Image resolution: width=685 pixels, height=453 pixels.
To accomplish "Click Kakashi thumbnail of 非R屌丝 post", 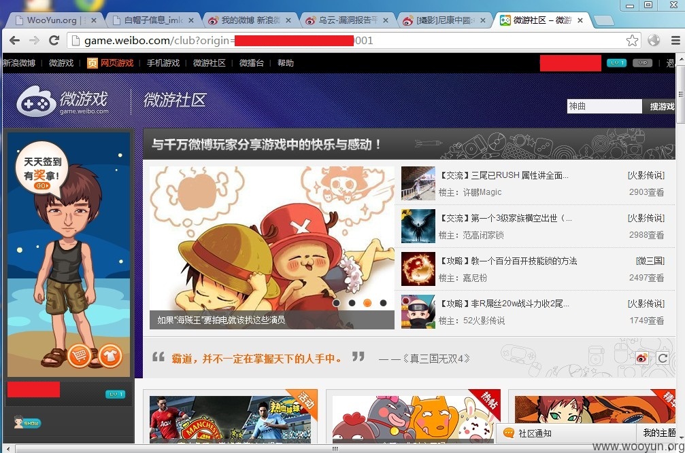I will click(418, 312).
